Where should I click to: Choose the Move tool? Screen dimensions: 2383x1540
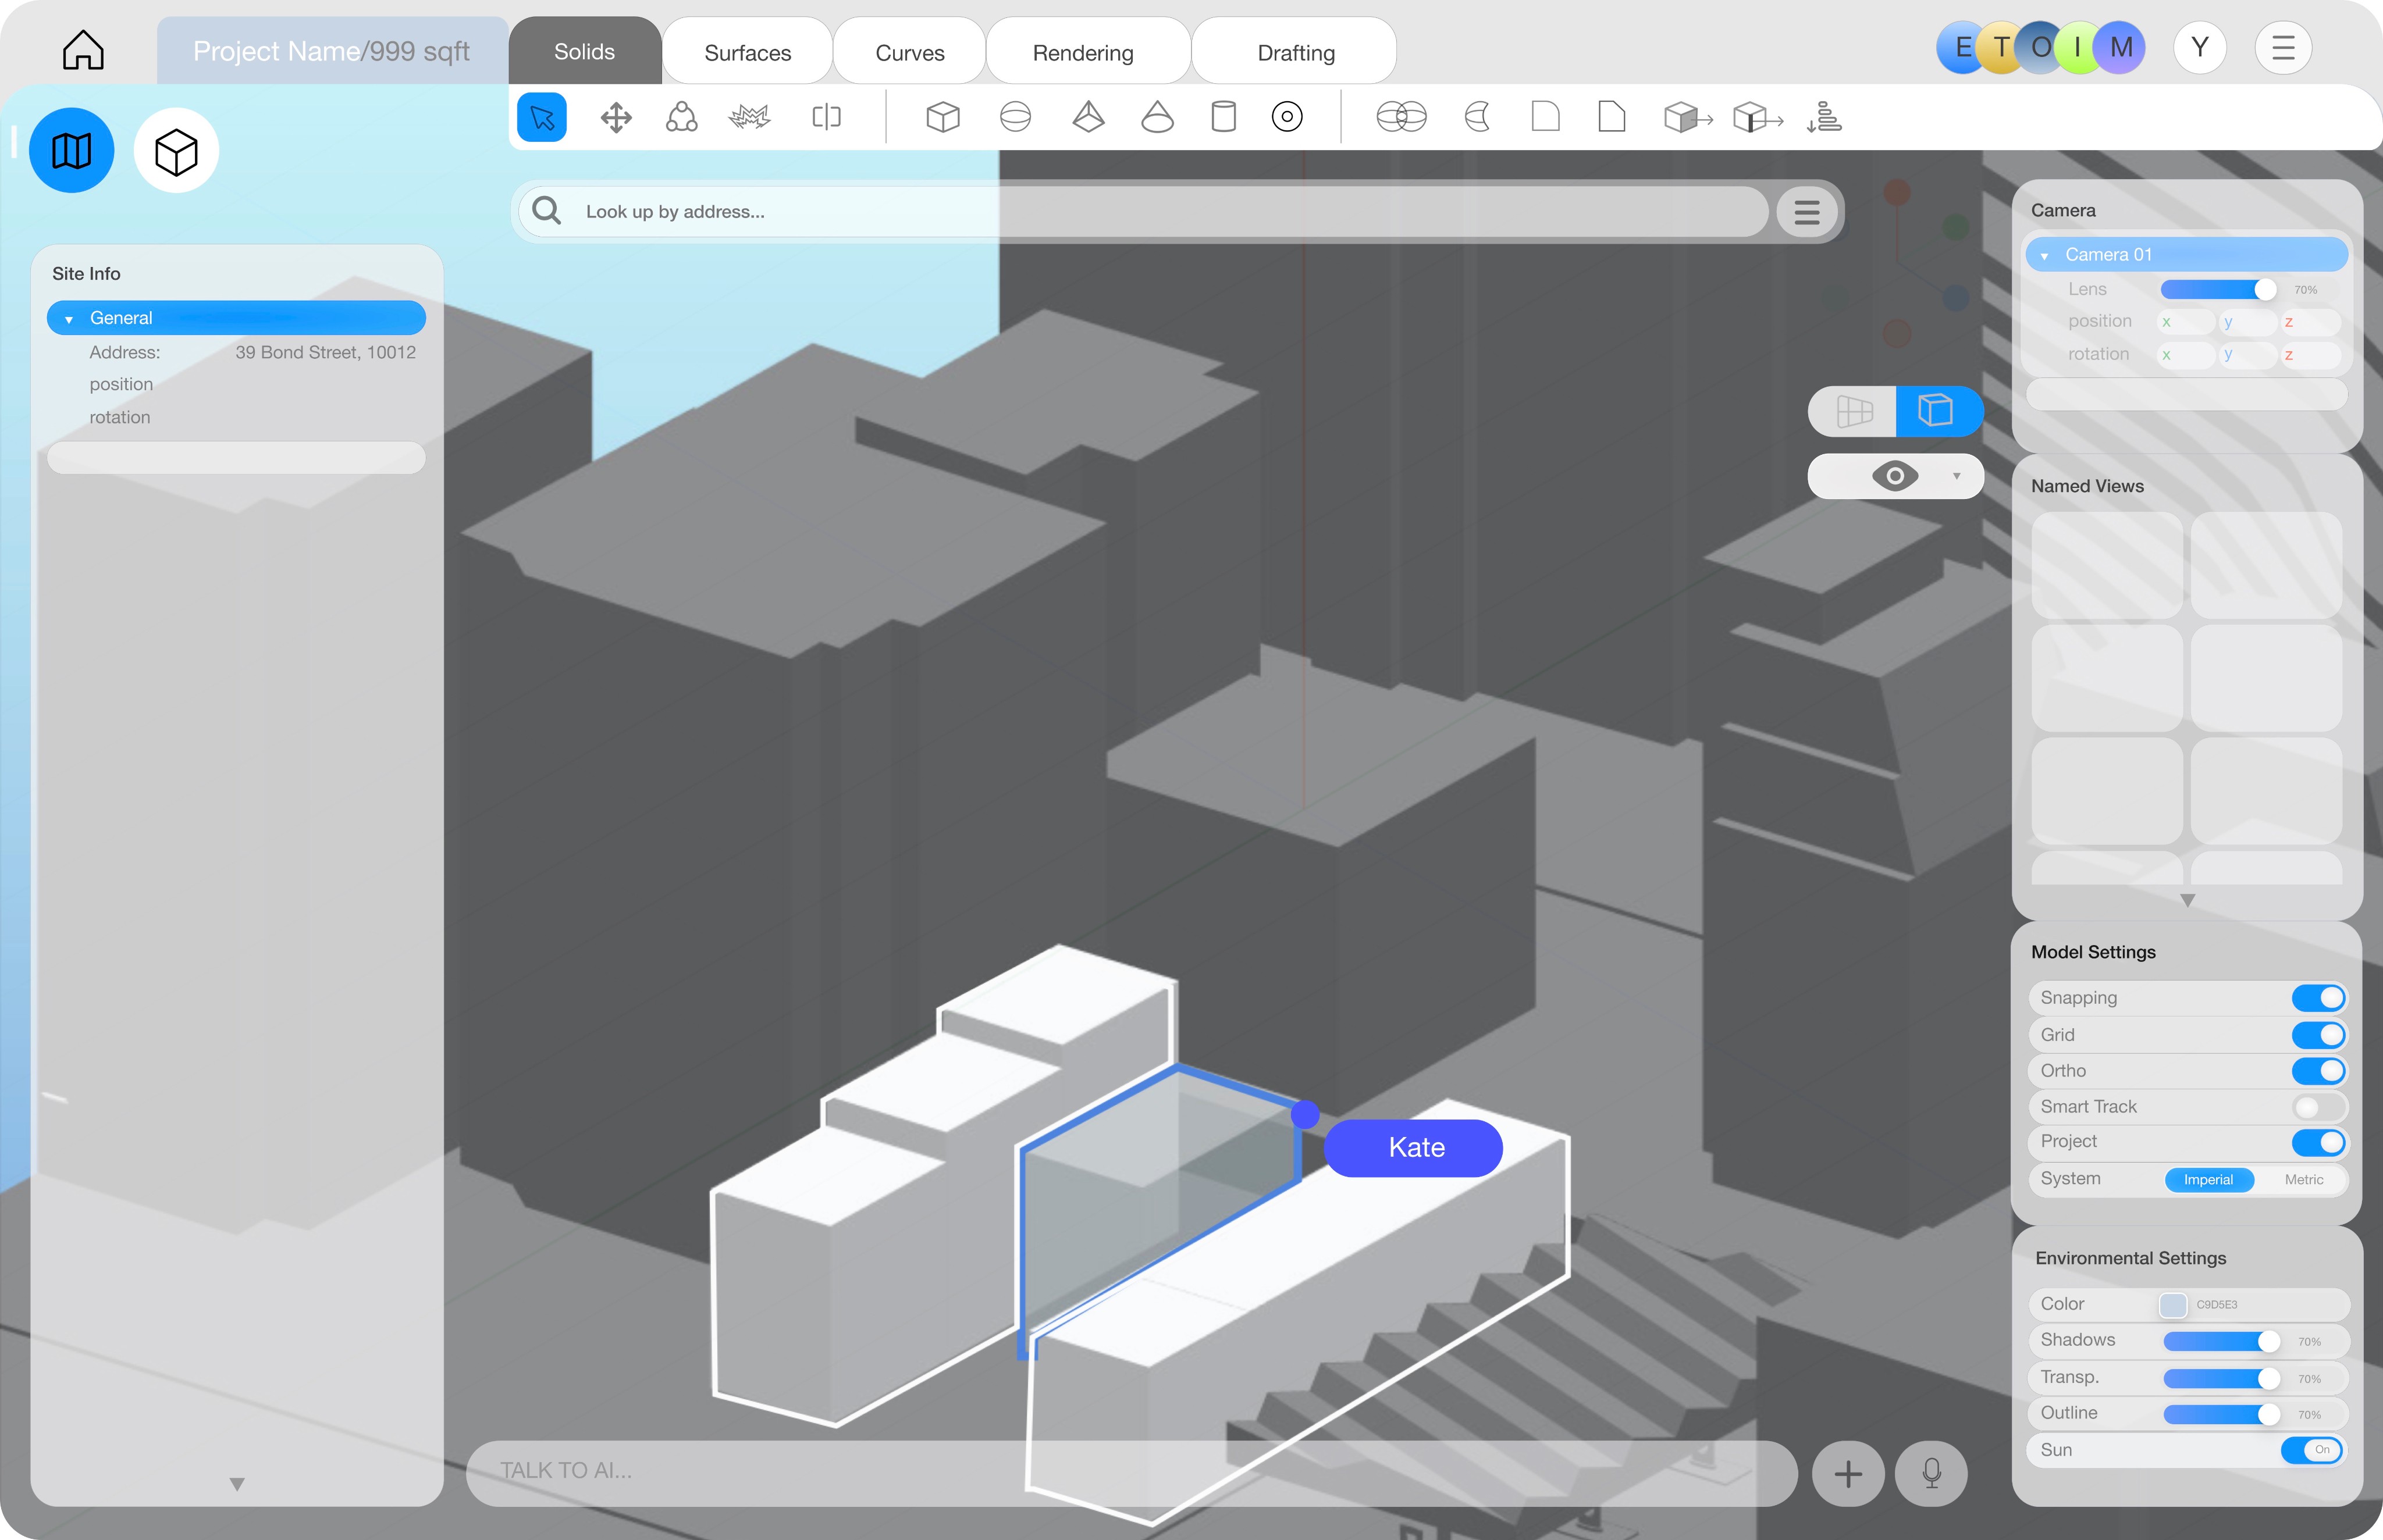pos(616,118)
